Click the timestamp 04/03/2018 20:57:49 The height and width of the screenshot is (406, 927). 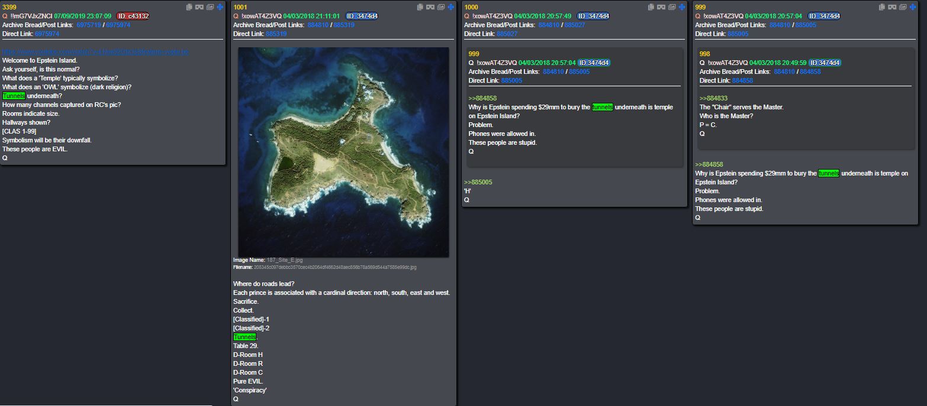click(542, 16)
